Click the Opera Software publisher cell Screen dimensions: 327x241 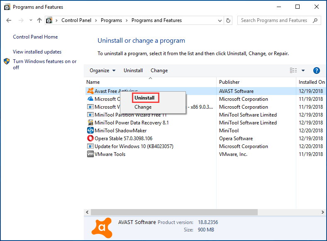[x=236, y=139]
